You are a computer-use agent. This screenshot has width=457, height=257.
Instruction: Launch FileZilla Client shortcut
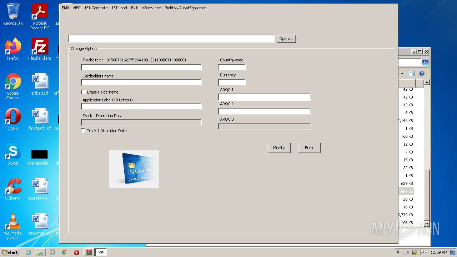point(40,49)
